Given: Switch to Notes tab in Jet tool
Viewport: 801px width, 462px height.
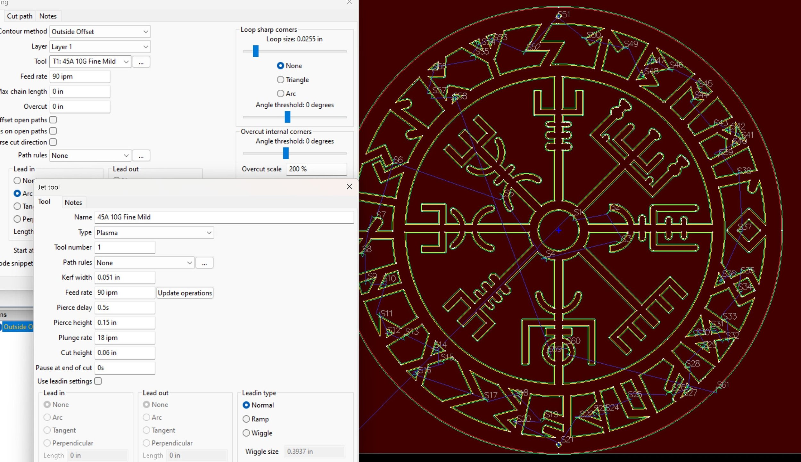Looking at the screenshot, I should point(73,202).
